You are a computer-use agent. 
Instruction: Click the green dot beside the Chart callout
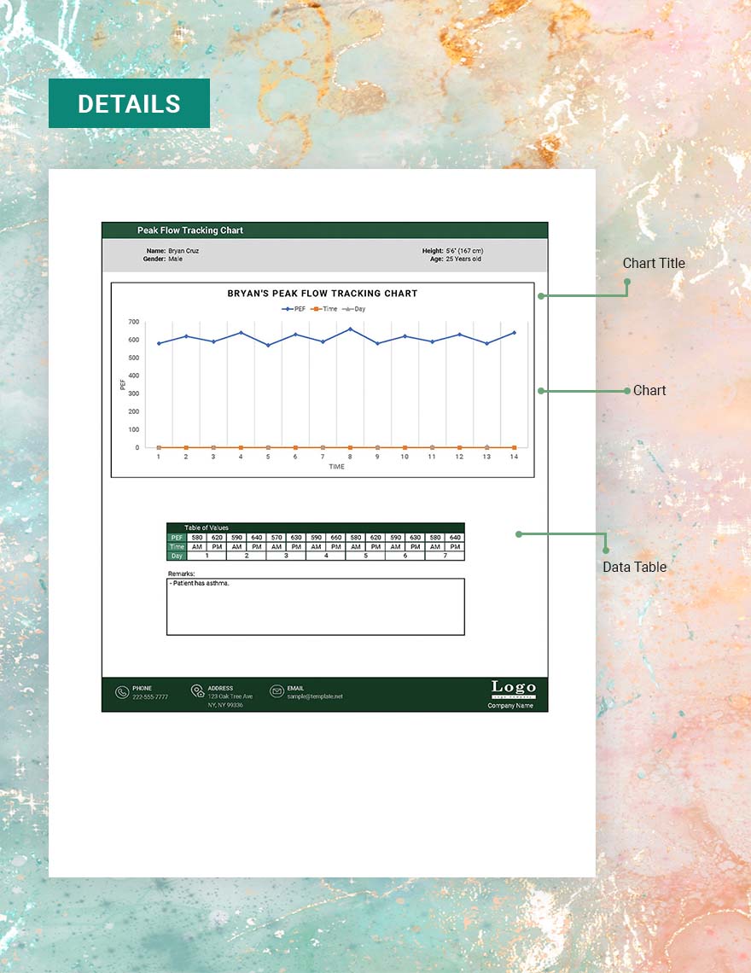[x=541, y=391]
